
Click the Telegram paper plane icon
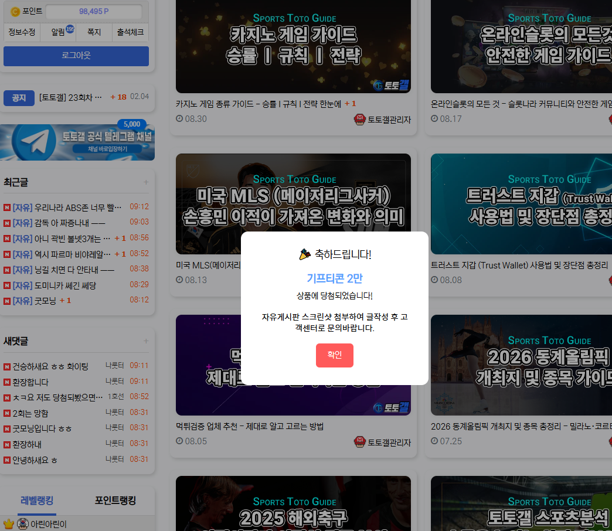coord(35,142)
